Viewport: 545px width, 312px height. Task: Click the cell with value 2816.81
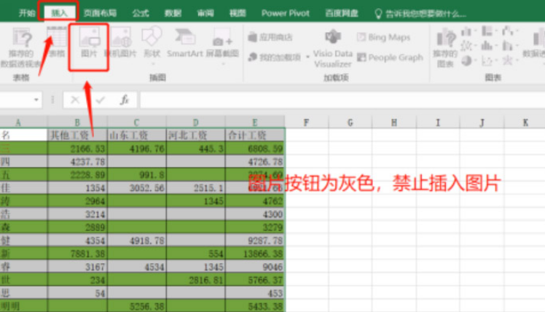(x=196, y=280)
